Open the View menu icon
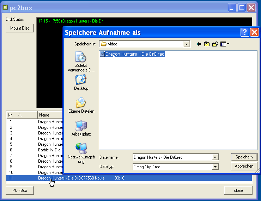261x201 pixels. (x=225, y=44)
